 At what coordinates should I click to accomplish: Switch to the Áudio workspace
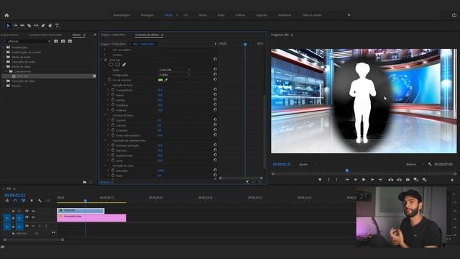tap(221, 15)
